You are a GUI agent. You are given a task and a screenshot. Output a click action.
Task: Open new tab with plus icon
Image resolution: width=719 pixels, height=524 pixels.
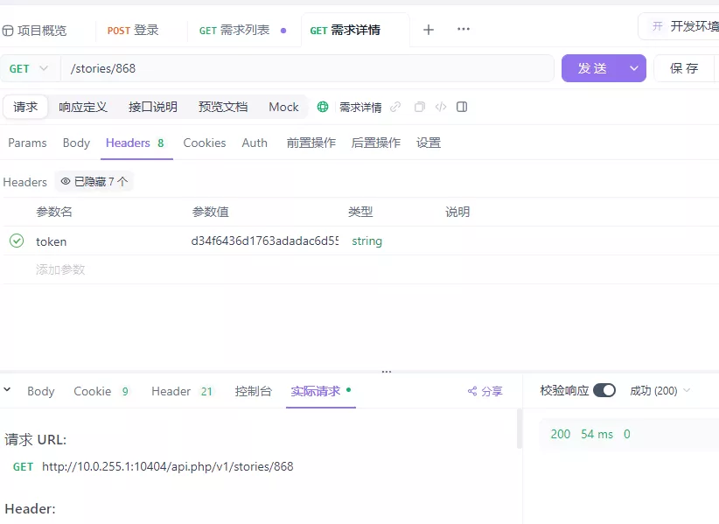coord(429,30)
